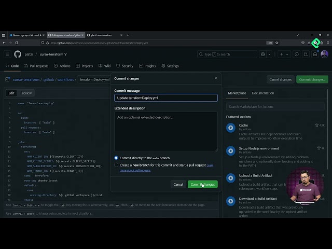Viewport: 332px width, 249px height.
Task: Click the Commit changes... button at top right
Action: tap(312, 79)
